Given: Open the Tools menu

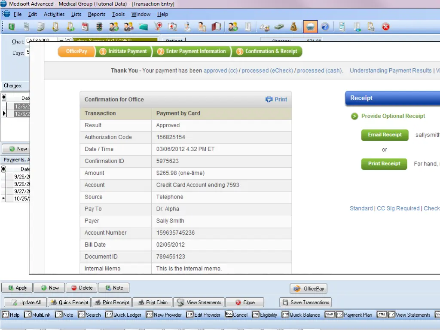Looking at the screenshot, I should [x=119, y=14].
